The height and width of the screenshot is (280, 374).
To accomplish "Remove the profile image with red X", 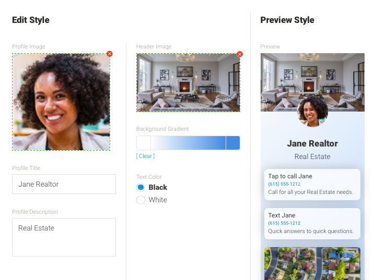I will coord(110,54).
